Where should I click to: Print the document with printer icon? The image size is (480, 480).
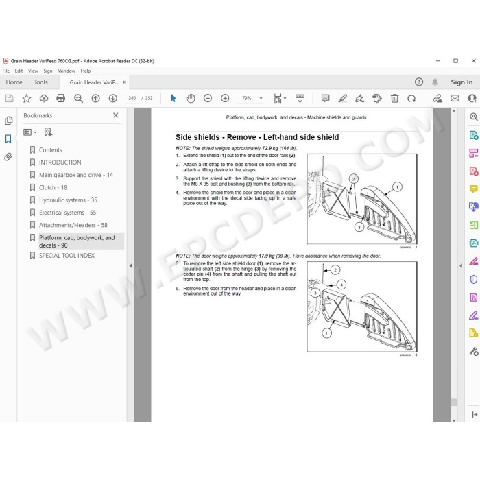pyautogui.click(x=61, y=98)
